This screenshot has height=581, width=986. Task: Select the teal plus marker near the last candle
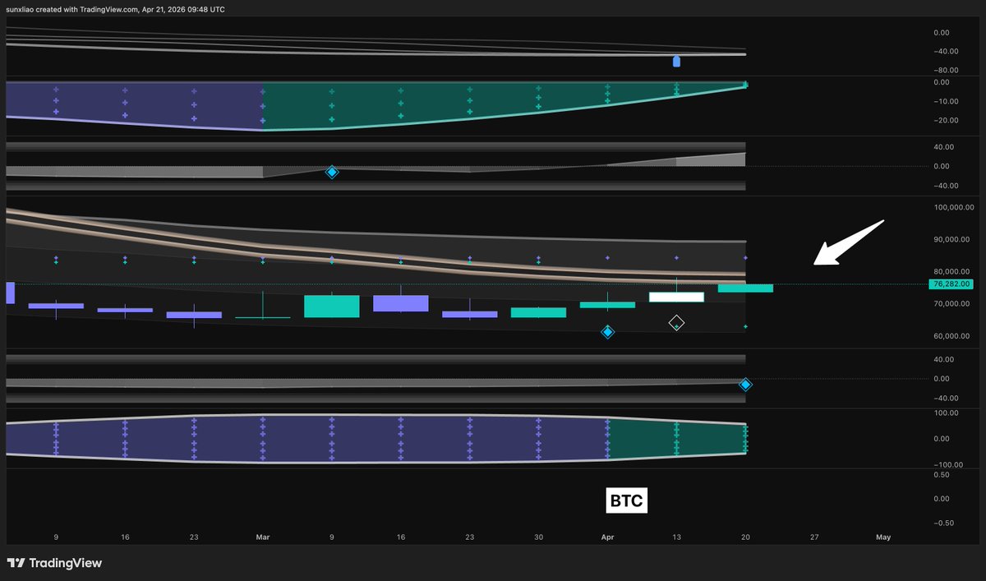point(745,326)
